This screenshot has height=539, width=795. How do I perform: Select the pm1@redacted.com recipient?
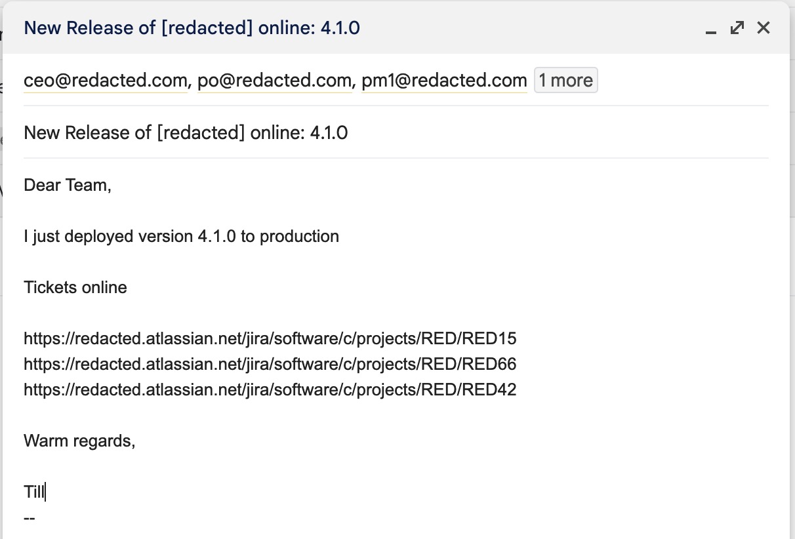444,81
